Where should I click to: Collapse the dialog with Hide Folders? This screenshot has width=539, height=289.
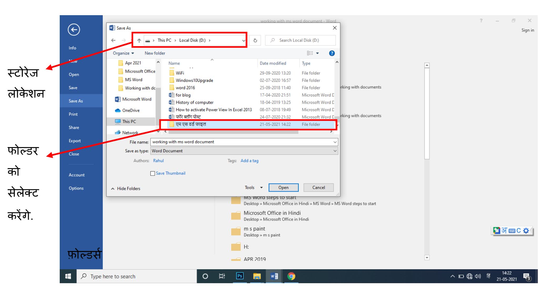[x=126, y=188]
